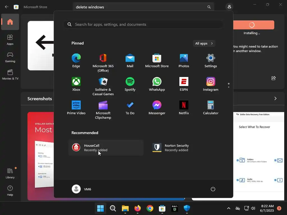Viewport: 287px width, 215px height.
Task: Click the Store search field 'delete windows'
Action: click(143, 7)
